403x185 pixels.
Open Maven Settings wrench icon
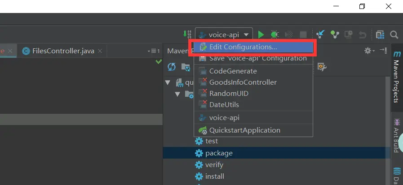pyautogui.click(x=322, y=67)
